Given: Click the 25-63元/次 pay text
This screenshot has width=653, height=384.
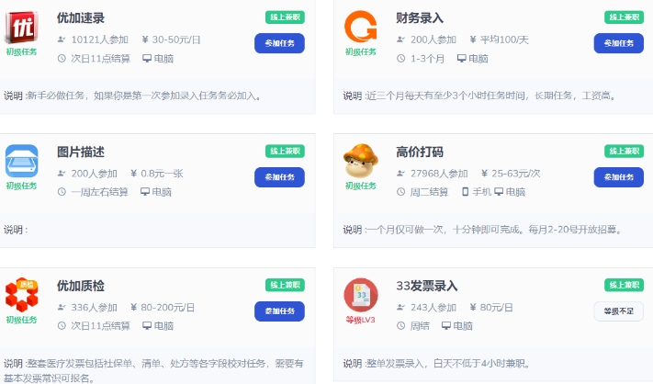Looking at the screenshot, I should pos(516,174).
